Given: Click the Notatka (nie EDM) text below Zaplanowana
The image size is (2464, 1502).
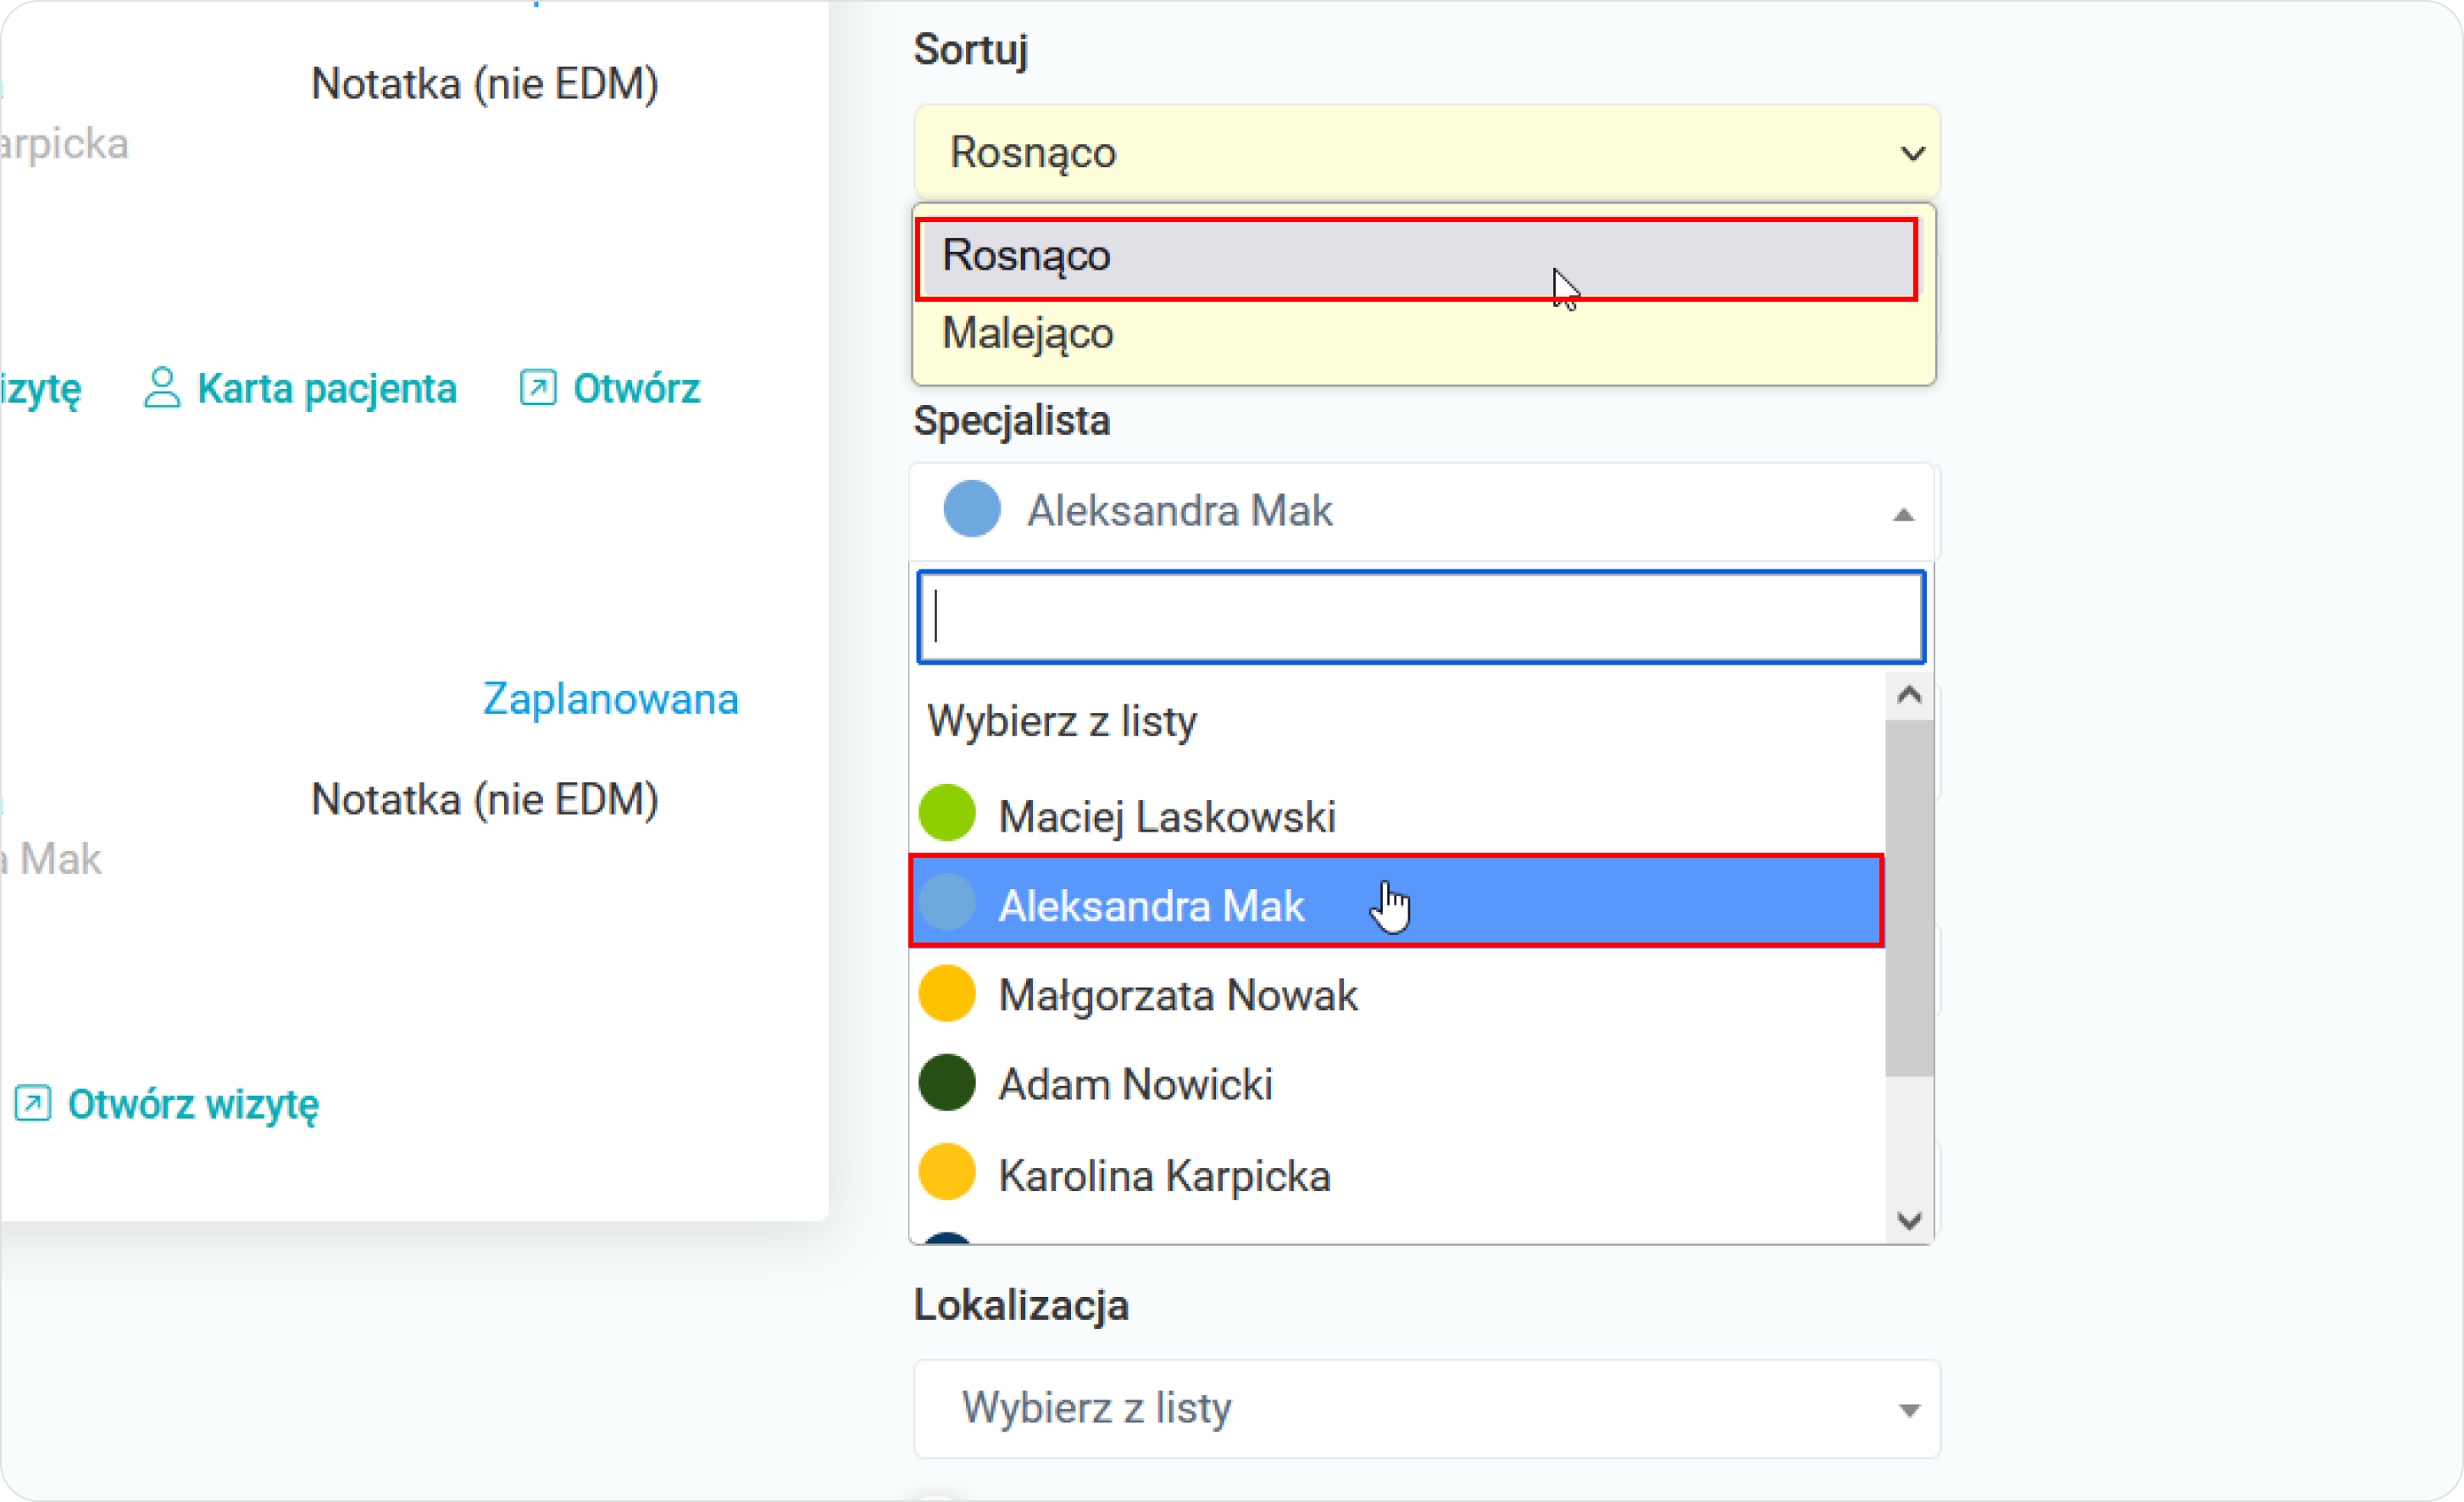Looking at the screenshot, I should click(485, 799).
